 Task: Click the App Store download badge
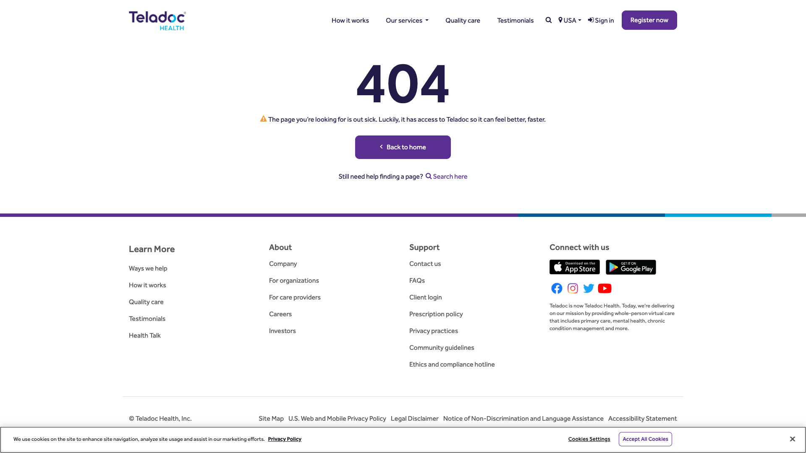coord(574,267)
